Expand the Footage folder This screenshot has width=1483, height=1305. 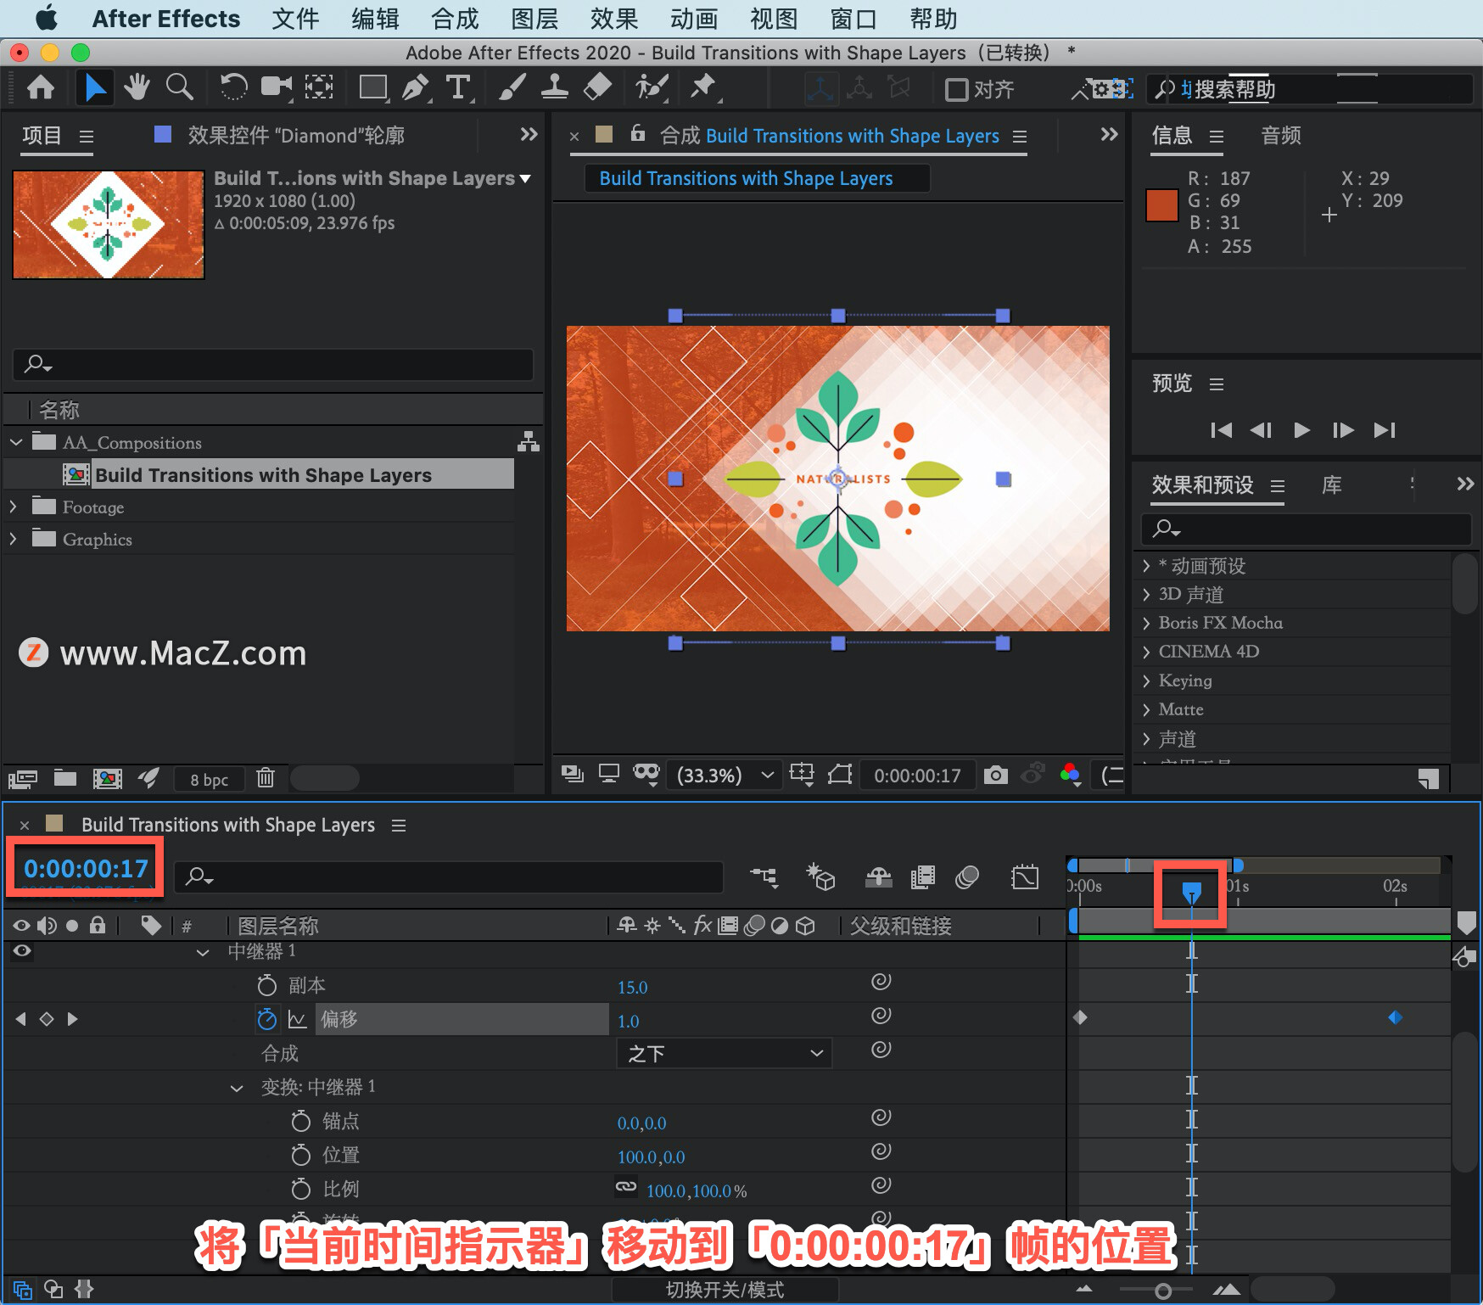[x=14, y=507]
